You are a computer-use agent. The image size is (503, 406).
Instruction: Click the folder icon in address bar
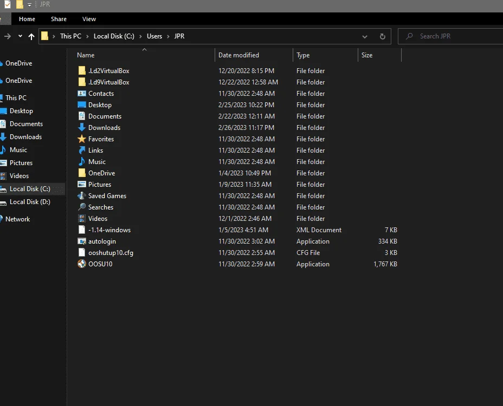pyautogui.click(x=44, y=36)
